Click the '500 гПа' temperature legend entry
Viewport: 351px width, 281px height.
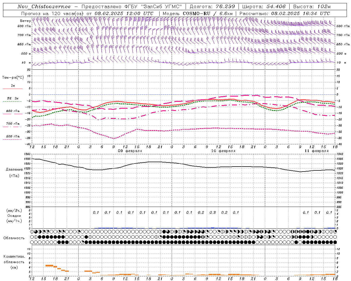(13, 136)
